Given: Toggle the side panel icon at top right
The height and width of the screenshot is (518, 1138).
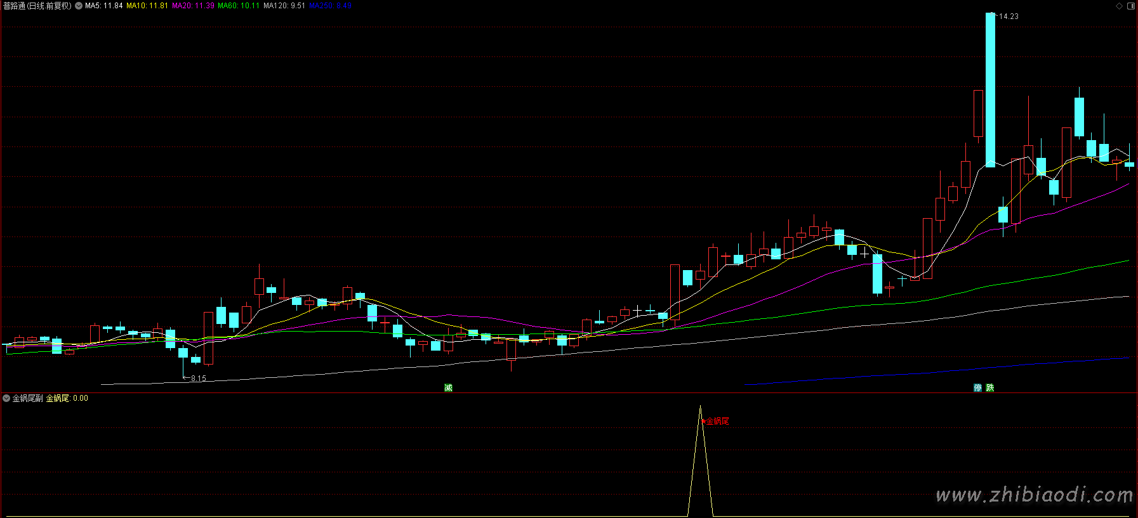Looking at the screenshot, I should 1130,6.
